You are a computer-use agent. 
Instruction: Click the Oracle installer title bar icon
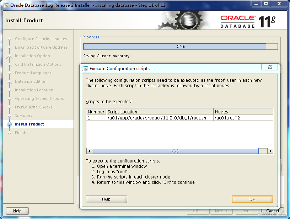click(6, 5)
